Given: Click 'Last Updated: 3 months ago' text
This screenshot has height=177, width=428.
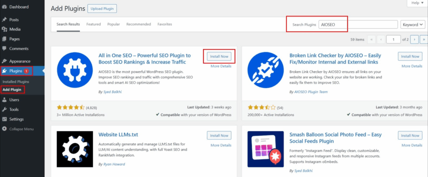Looking at the screenshot, I should click(x=399, y=107).
